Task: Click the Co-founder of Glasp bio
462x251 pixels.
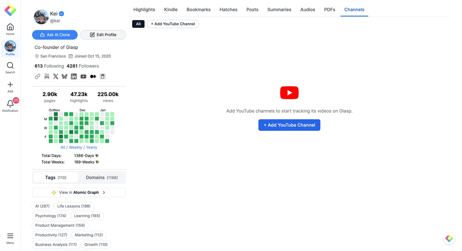Action: [56, 47]
